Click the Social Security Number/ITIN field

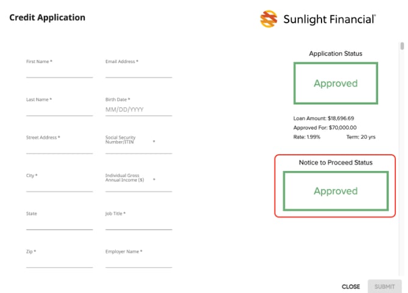138,149
